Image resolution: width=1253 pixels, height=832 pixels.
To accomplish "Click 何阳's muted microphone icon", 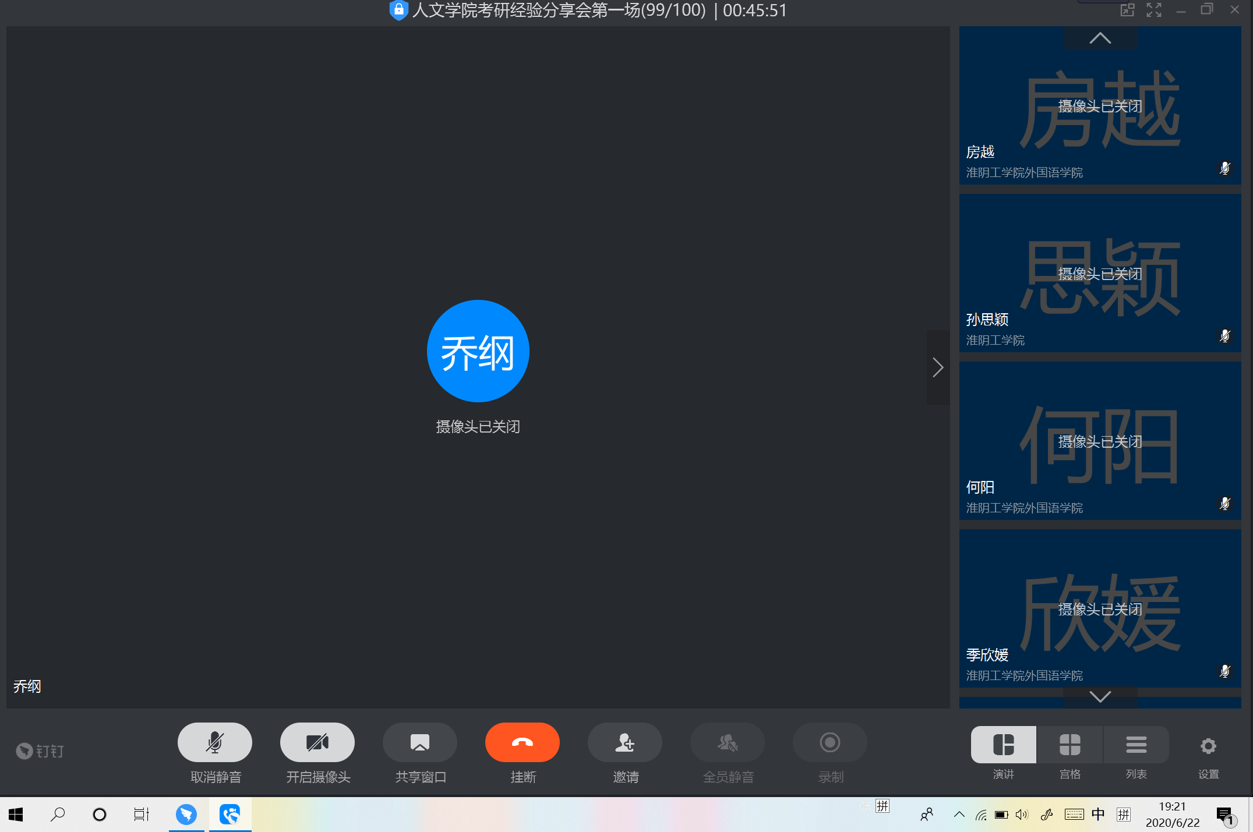I will [1224, 504].
